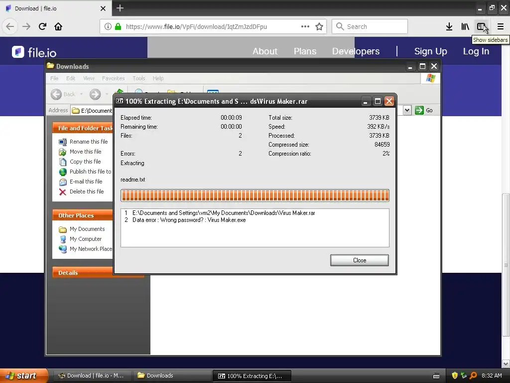This screenshot has height=383, width=510.
Task: Click tray clock showing 8:32 AM
Action: tap(492, 376)
